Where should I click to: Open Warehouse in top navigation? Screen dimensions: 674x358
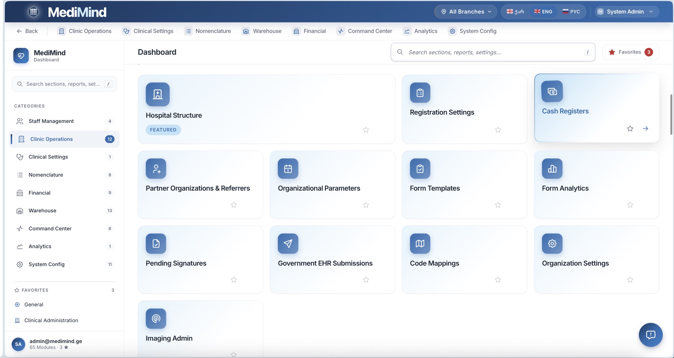262,31
